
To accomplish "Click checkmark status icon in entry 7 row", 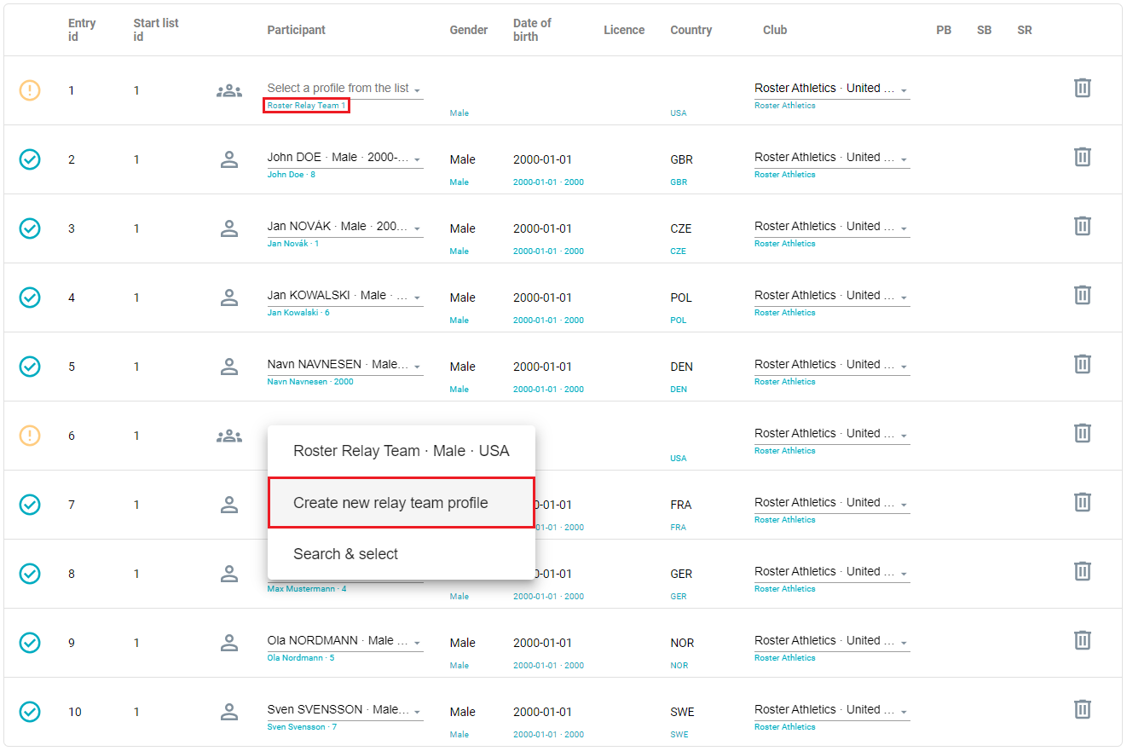I will click(30, 505).
